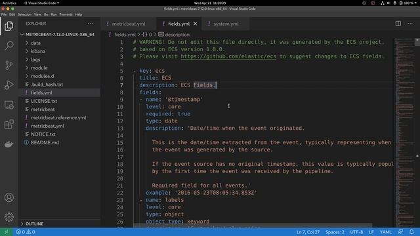Open the Selection menu
This screenshot has height=236, width=420.
tap(25, 14)
